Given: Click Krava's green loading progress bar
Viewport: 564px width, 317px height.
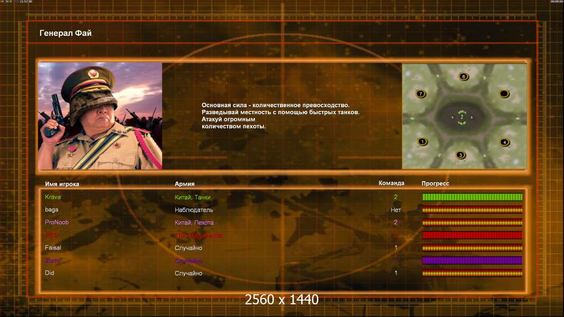Looking at the screenshot, I should coord(472,197).
